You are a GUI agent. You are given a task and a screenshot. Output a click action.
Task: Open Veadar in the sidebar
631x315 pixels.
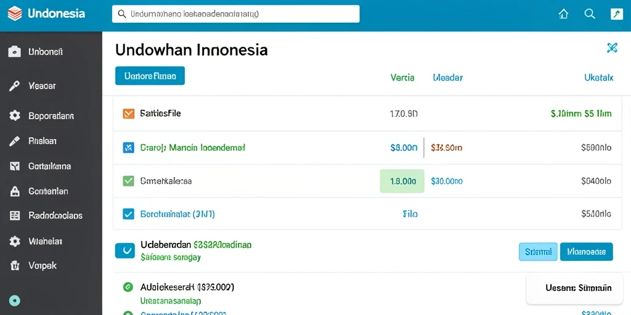43,86
